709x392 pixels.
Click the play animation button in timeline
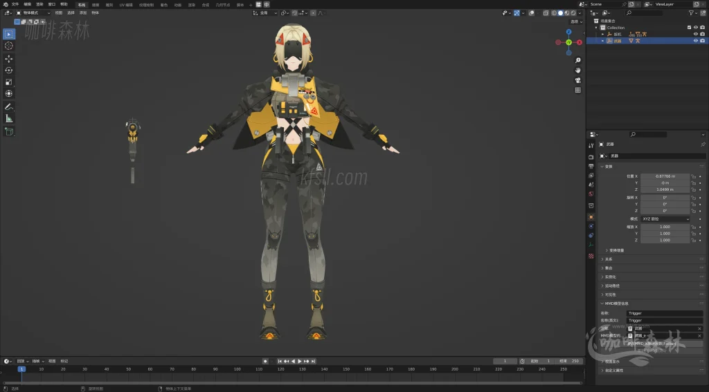300,362
